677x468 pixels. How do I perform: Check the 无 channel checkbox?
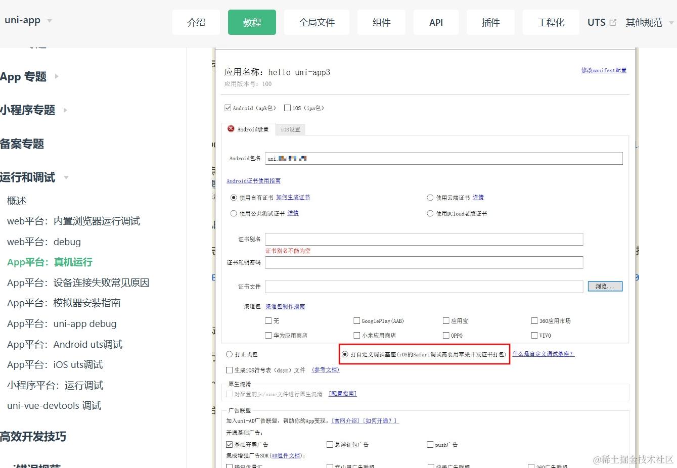tap(268, 320)
